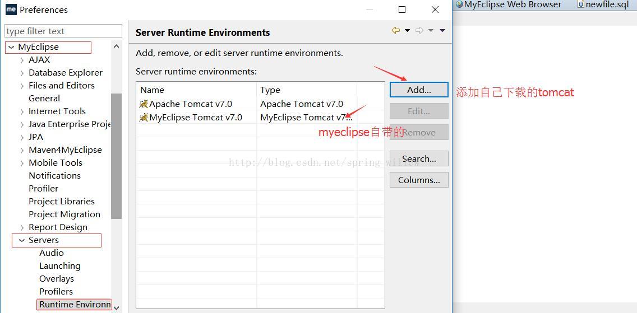Select Notifications in the tree
Image resolution: width=637 pixels, height=313 pixels.
click(54, 176)
